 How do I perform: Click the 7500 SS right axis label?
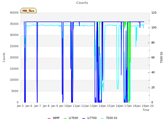tap(161, 57)
